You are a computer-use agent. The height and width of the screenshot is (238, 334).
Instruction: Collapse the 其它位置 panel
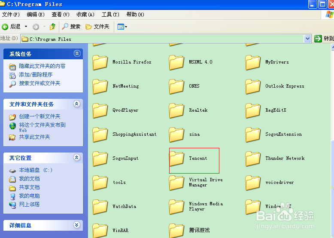(77, 158)
